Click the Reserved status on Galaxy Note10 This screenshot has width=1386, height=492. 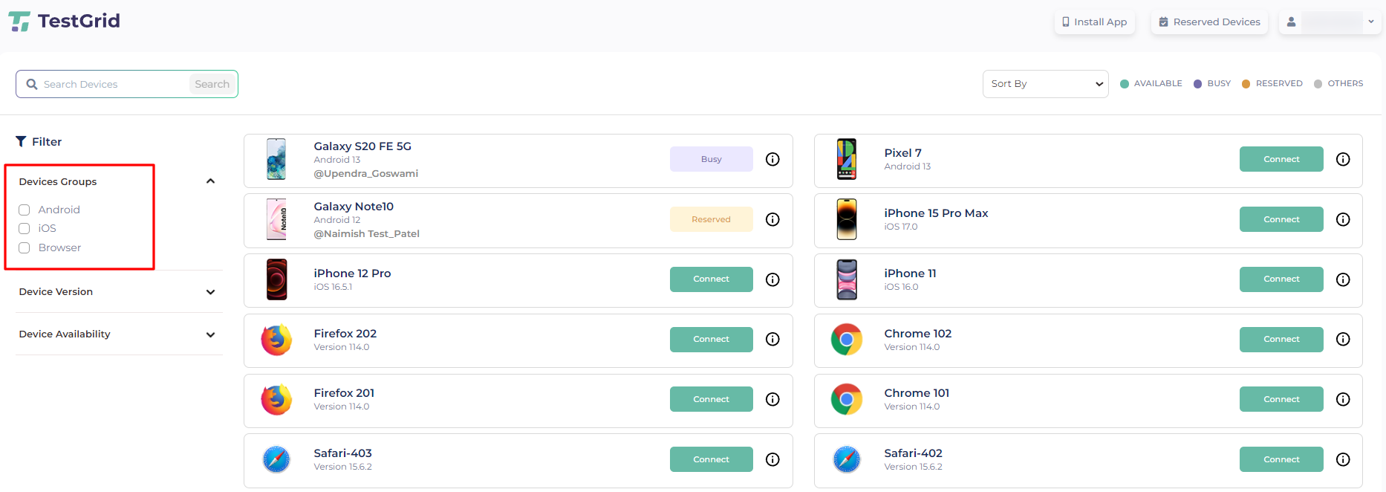tap(712, 219)
